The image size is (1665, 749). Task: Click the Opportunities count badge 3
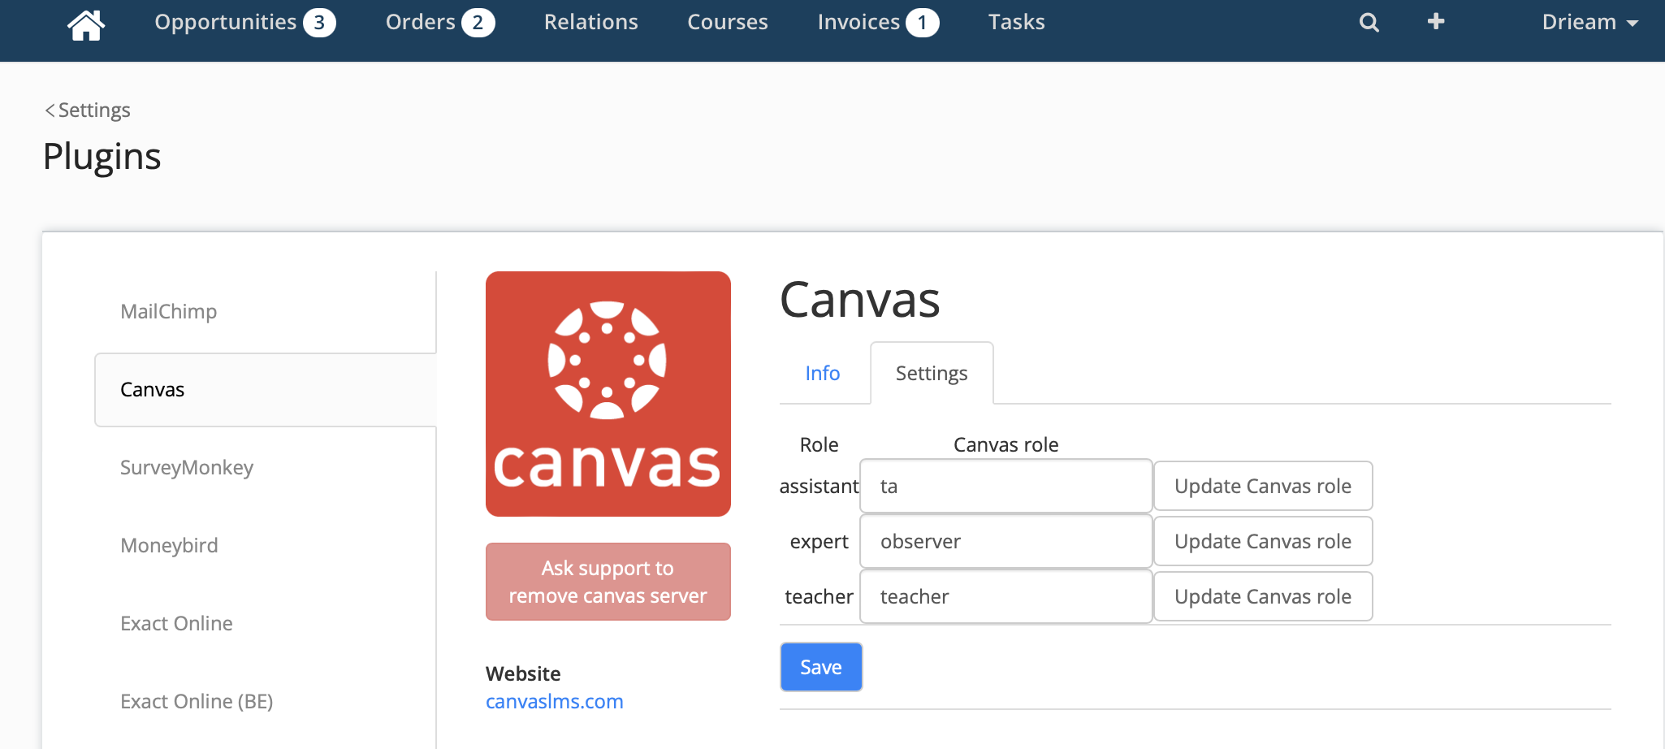(319, 23)
